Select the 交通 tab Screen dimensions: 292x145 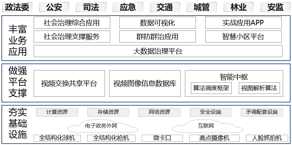[165, 7]
